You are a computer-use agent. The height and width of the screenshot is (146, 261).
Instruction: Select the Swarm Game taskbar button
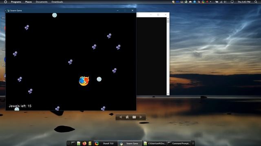click(x=130, y=143)
